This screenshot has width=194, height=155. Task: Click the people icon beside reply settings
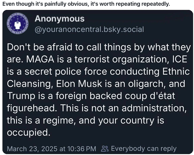(105, 148)
